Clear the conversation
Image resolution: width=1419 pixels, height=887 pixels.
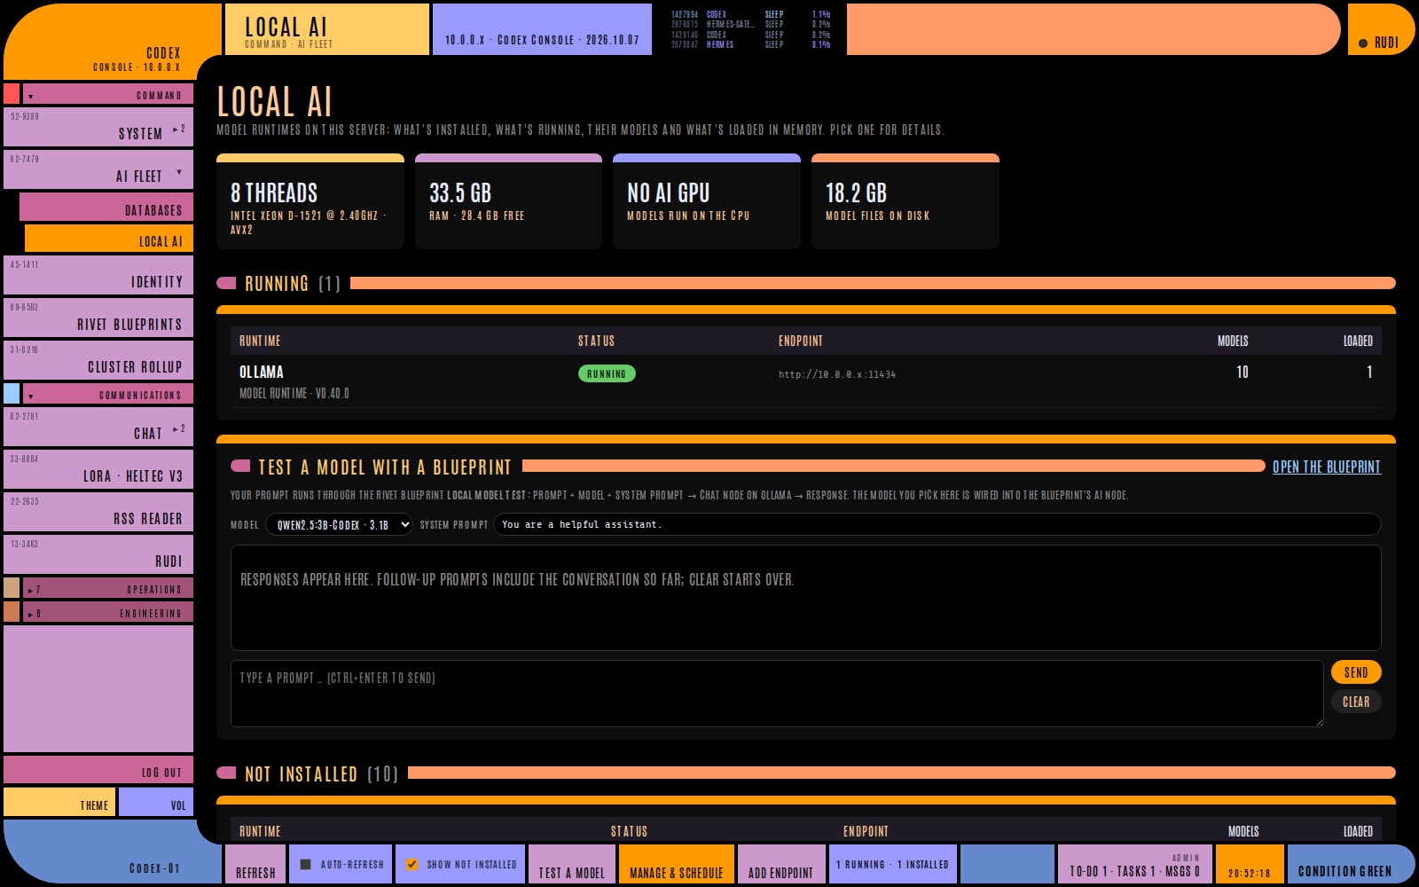point(1356,702)
